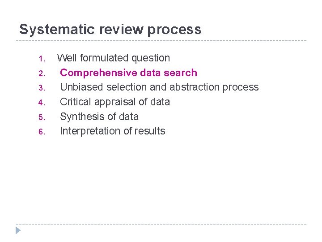Select "Interpretation of results" list item
The height and width of the screenshot is (242, 322).
(x=113, y=131)
